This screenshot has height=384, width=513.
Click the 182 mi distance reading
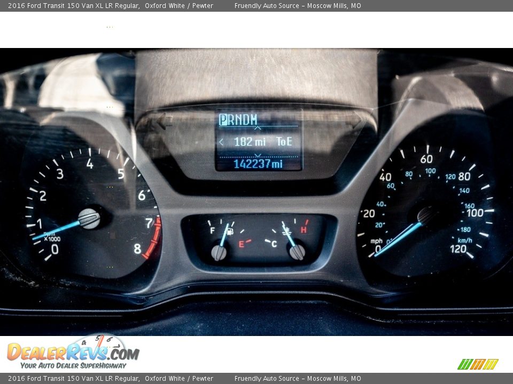250,142
